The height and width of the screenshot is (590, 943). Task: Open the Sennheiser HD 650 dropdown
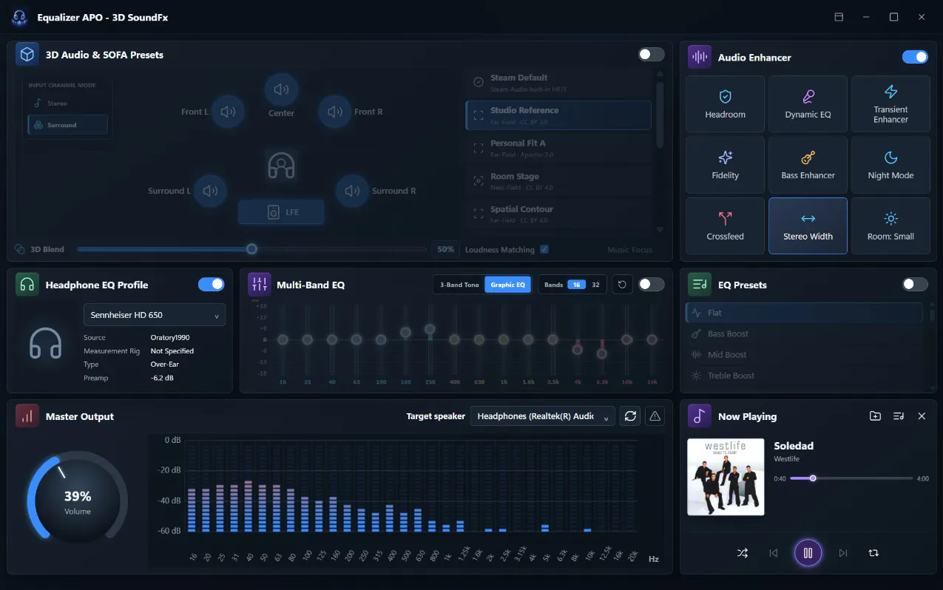155,315
